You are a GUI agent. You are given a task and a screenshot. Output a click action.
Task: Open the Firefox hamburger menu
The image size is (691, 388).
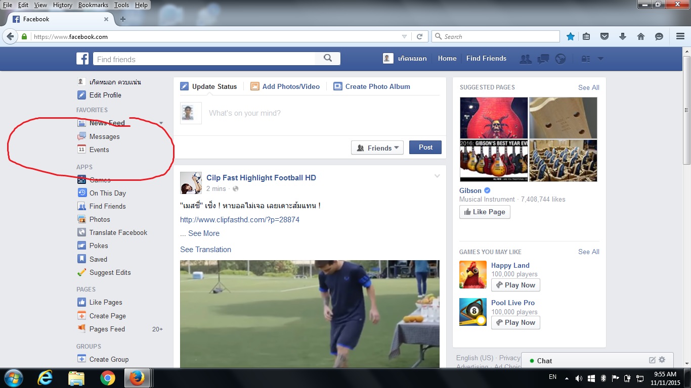pyautogui.click(x=680, y=36)
